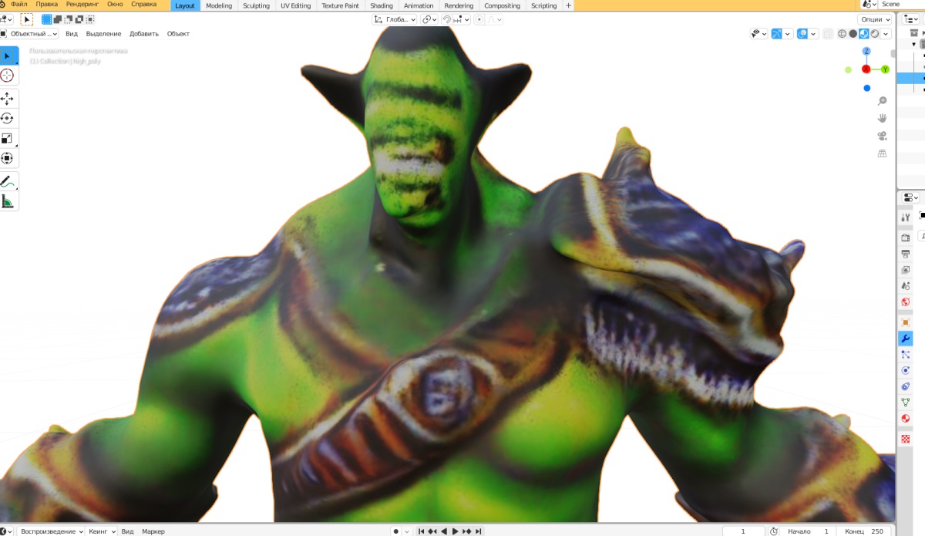Activate the Move tool
Viewport: 925px width, 536px height.
(7, 99)
